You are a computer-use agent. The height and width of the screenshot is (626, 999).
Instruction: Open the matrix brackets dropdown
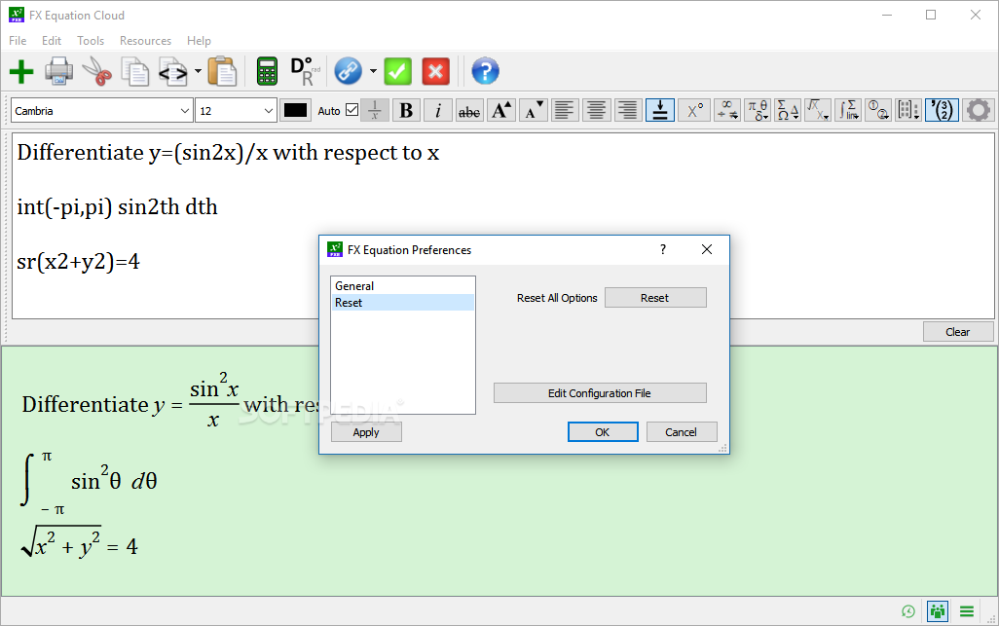909,110
